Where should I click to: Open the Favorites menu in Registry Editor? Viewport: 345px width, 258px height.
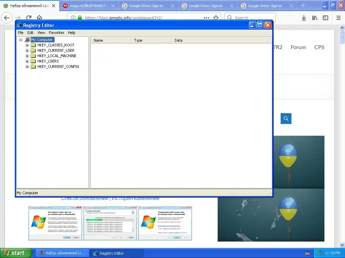click(x=57, y=33)
